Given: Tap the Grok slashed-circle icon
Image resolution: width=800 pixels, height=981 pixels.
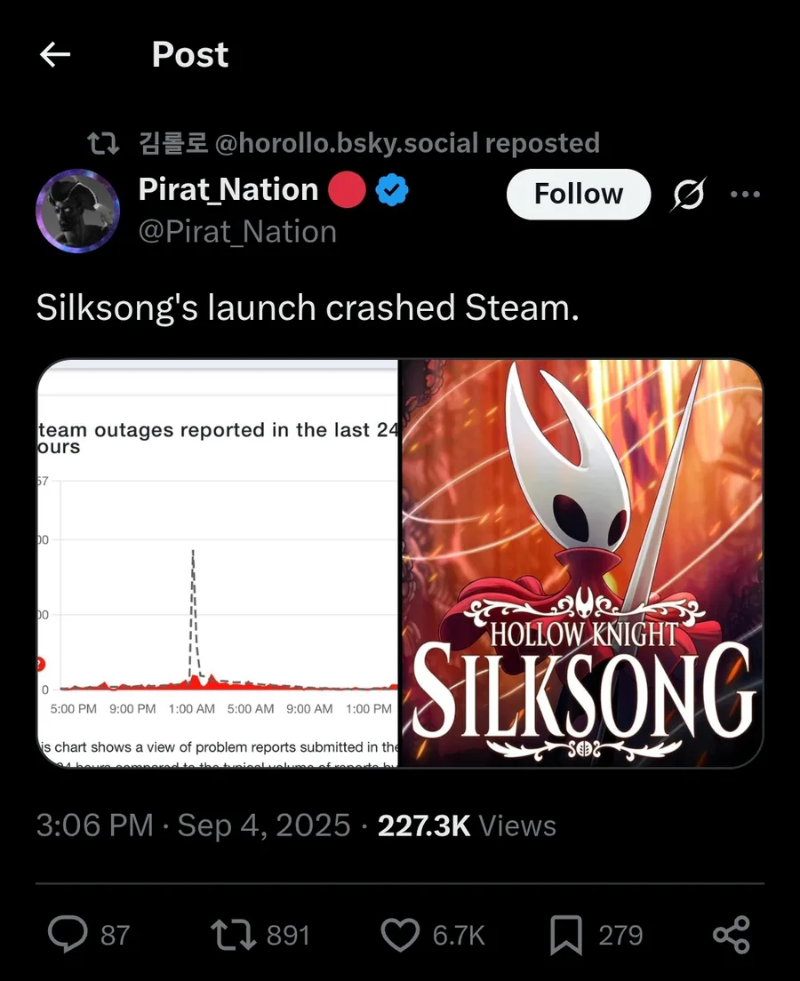Looking at the screenshot, I should (x=688, y=195).
